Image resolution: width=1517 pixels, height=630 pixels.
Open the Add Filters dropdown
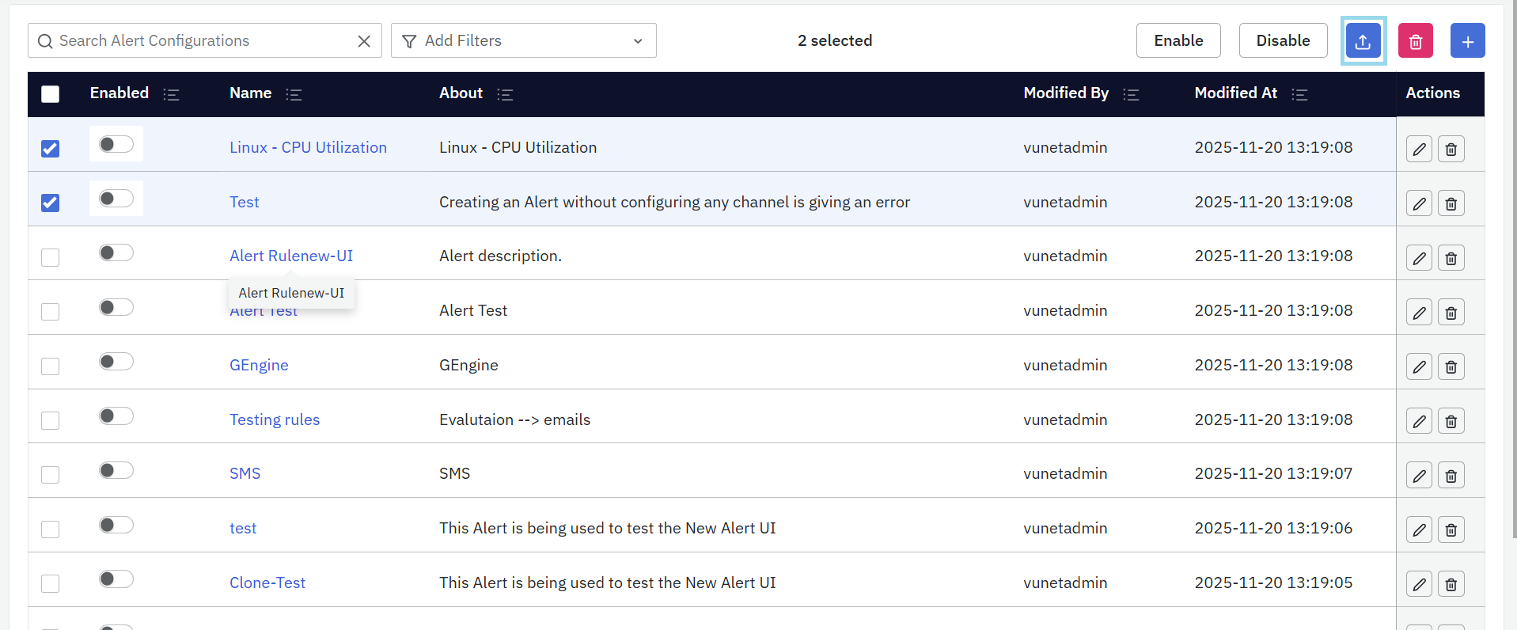pos(523,41)
